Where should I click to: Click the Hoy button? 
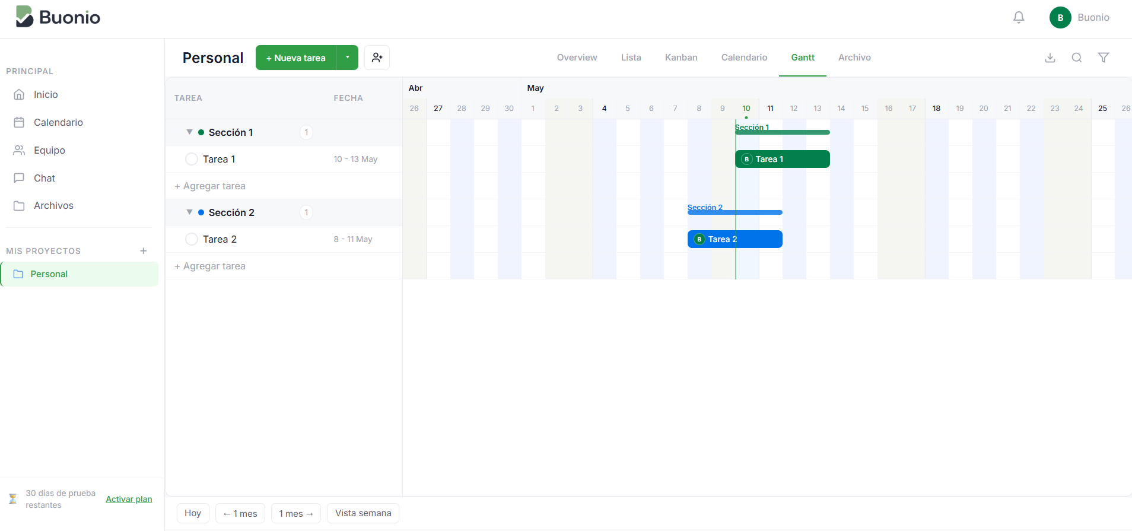pyautogui.click(x=193, y=513)
